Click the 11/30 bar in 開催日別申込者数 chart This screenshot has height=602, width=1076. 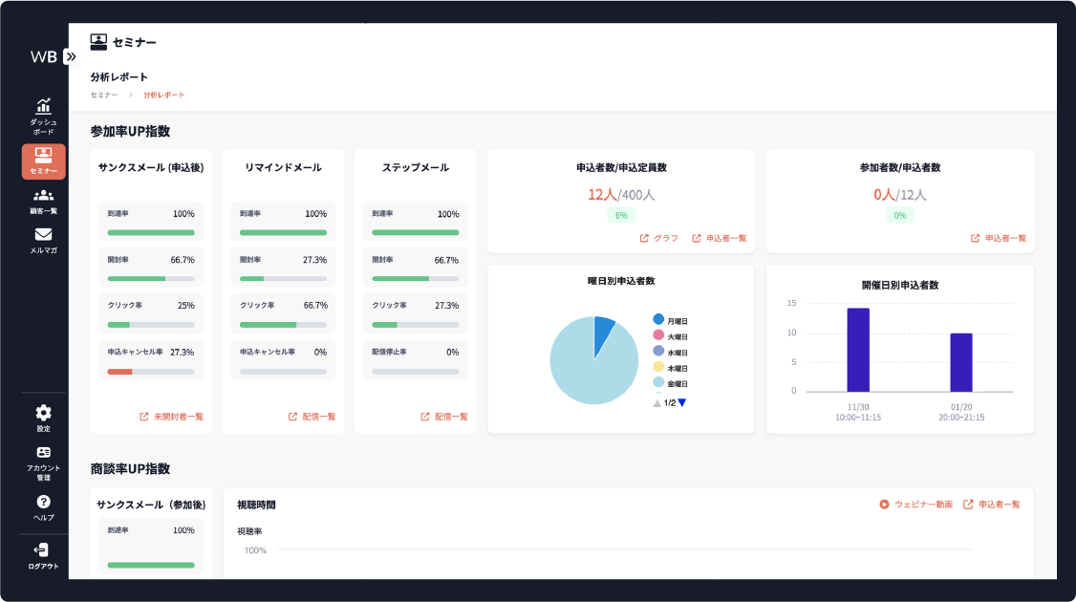tap(857, 350)
